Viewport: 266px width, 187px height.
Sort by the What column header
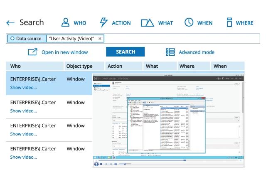point(160,66)
